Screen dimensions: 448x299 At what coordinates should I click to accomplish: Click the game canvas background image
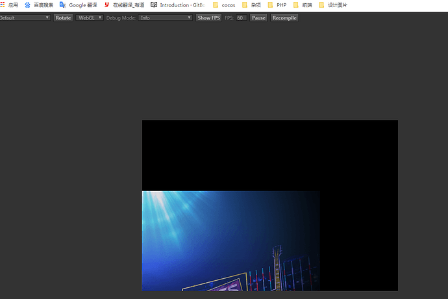coord(231,241)
